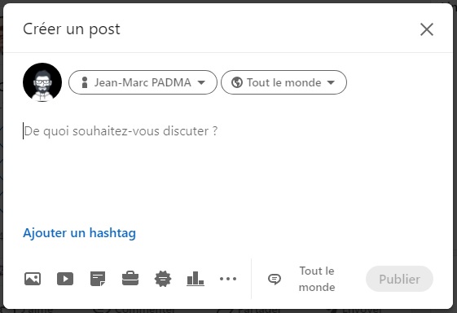Click the person icon beside Jean-Marc PADMA
Viewport: 457px width, 313px height.
click(x=85, y=82)
